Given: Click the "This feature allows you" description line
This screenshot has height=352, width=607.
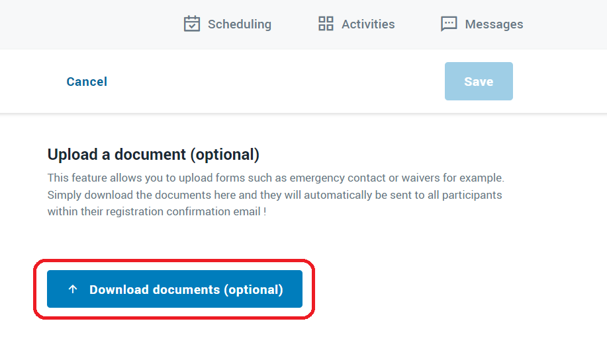Looking at the screenshot, I should (x=275, y=178).
